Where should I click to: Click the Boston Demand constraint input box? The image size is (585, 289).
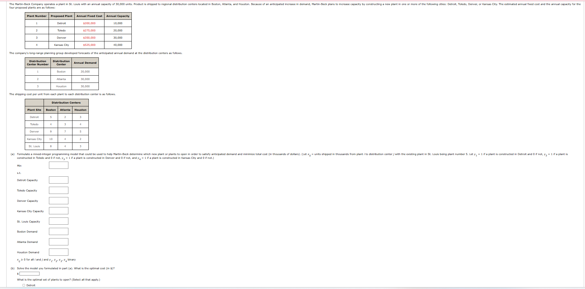pyautogui.click(x=58, y=231)
